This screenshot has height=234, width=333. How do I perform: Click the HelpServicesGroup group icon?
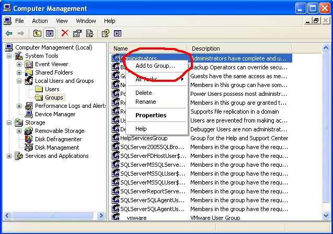(116, 138)
